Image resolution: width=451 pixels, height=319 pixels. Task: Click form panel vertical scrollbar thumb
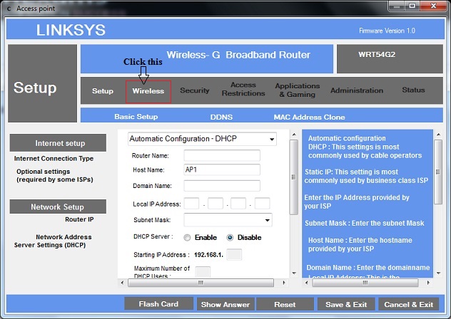coord(294,177)
